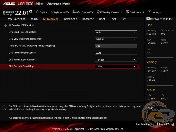
Task: Click the info icon beside help text
Action: (x=4, y=108)
